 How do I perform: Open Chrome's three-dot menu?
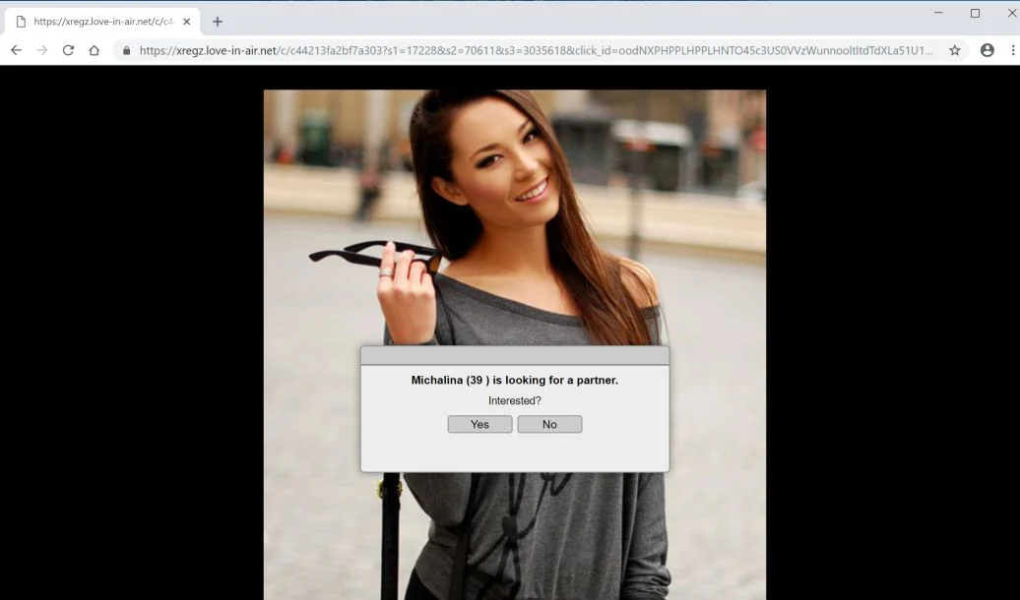1013,50
